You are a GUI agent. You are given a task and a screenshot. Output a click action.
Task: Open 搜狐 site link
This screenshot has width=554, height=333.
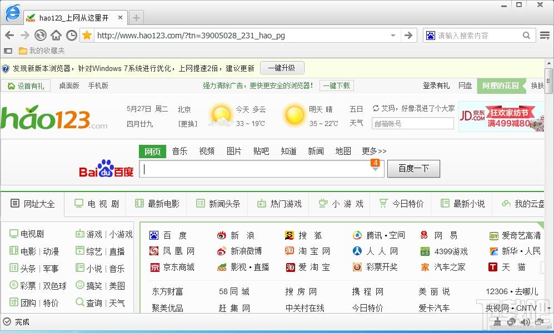point(303,235)
